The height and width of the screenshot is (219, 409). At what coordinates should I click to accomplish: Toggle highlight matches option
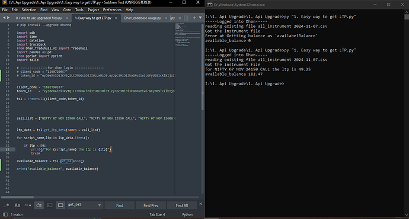(x=60, y=205)
